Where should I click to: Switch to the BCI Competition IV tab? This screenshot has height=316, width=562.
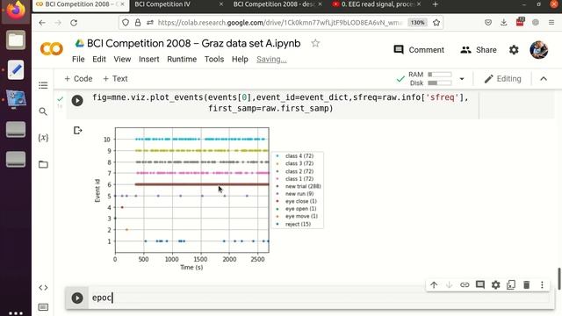pyautogui.click(x=178, y=4)
